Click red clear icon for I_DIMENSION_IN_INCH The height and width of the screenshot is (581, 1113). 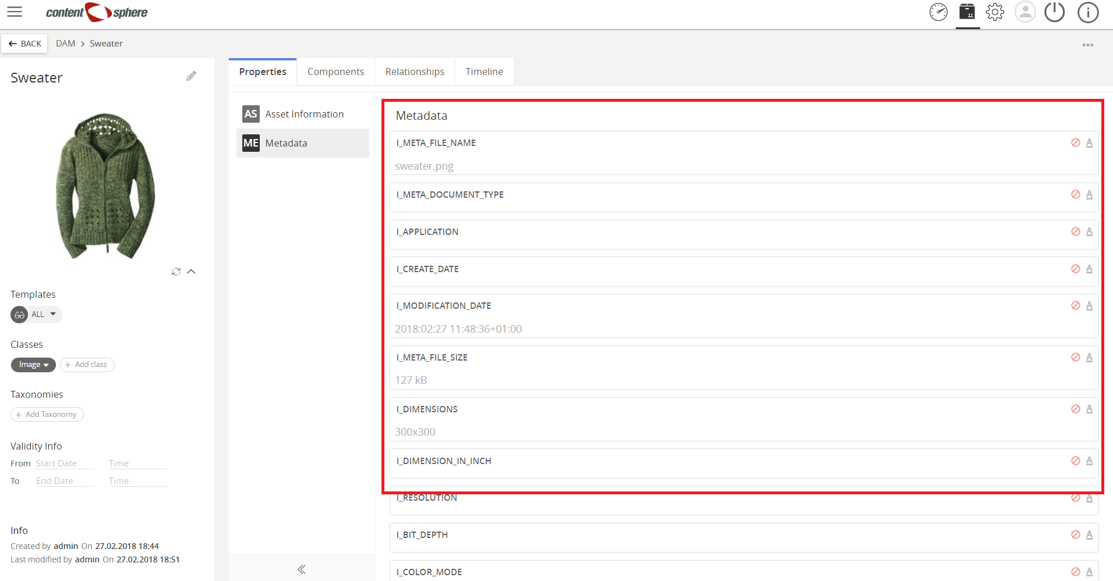tap(1076, 461)
